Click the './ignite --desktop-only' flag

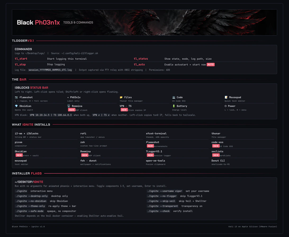[x=31, y=196]
